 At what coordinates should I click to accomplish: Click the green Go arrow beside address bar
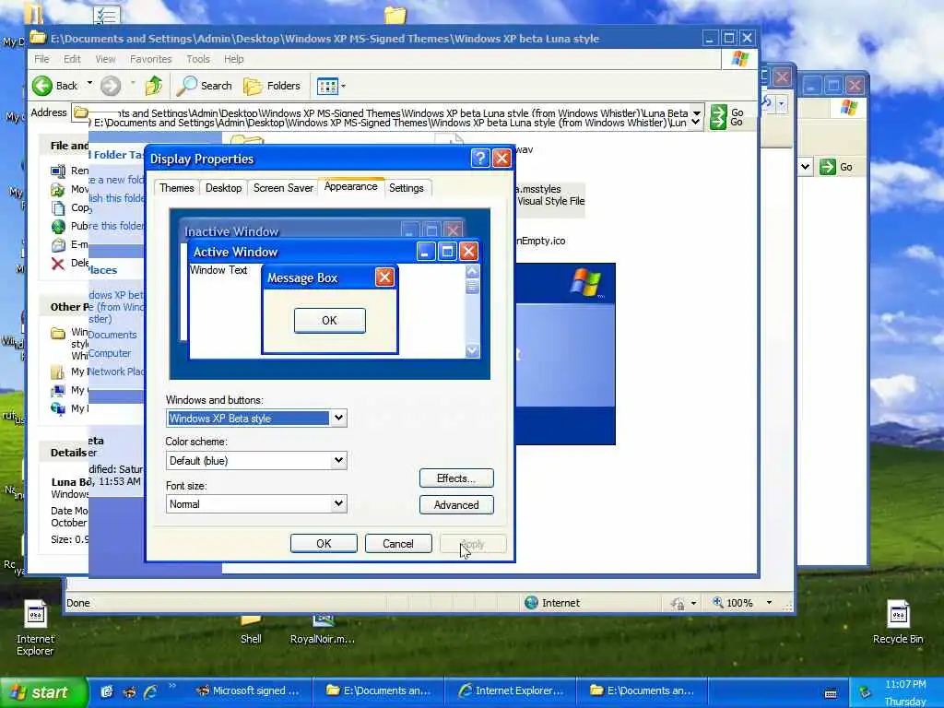(718, 117)
